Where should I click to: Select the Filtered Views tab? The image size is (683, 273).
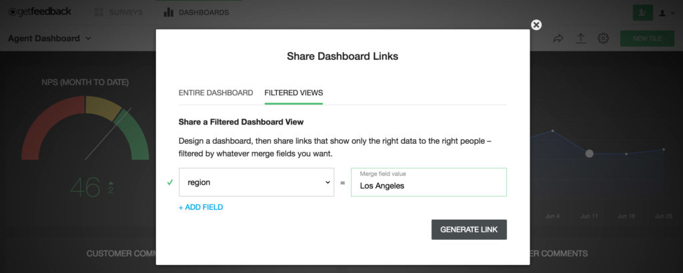pyautogui.click(x=293, y=93)
